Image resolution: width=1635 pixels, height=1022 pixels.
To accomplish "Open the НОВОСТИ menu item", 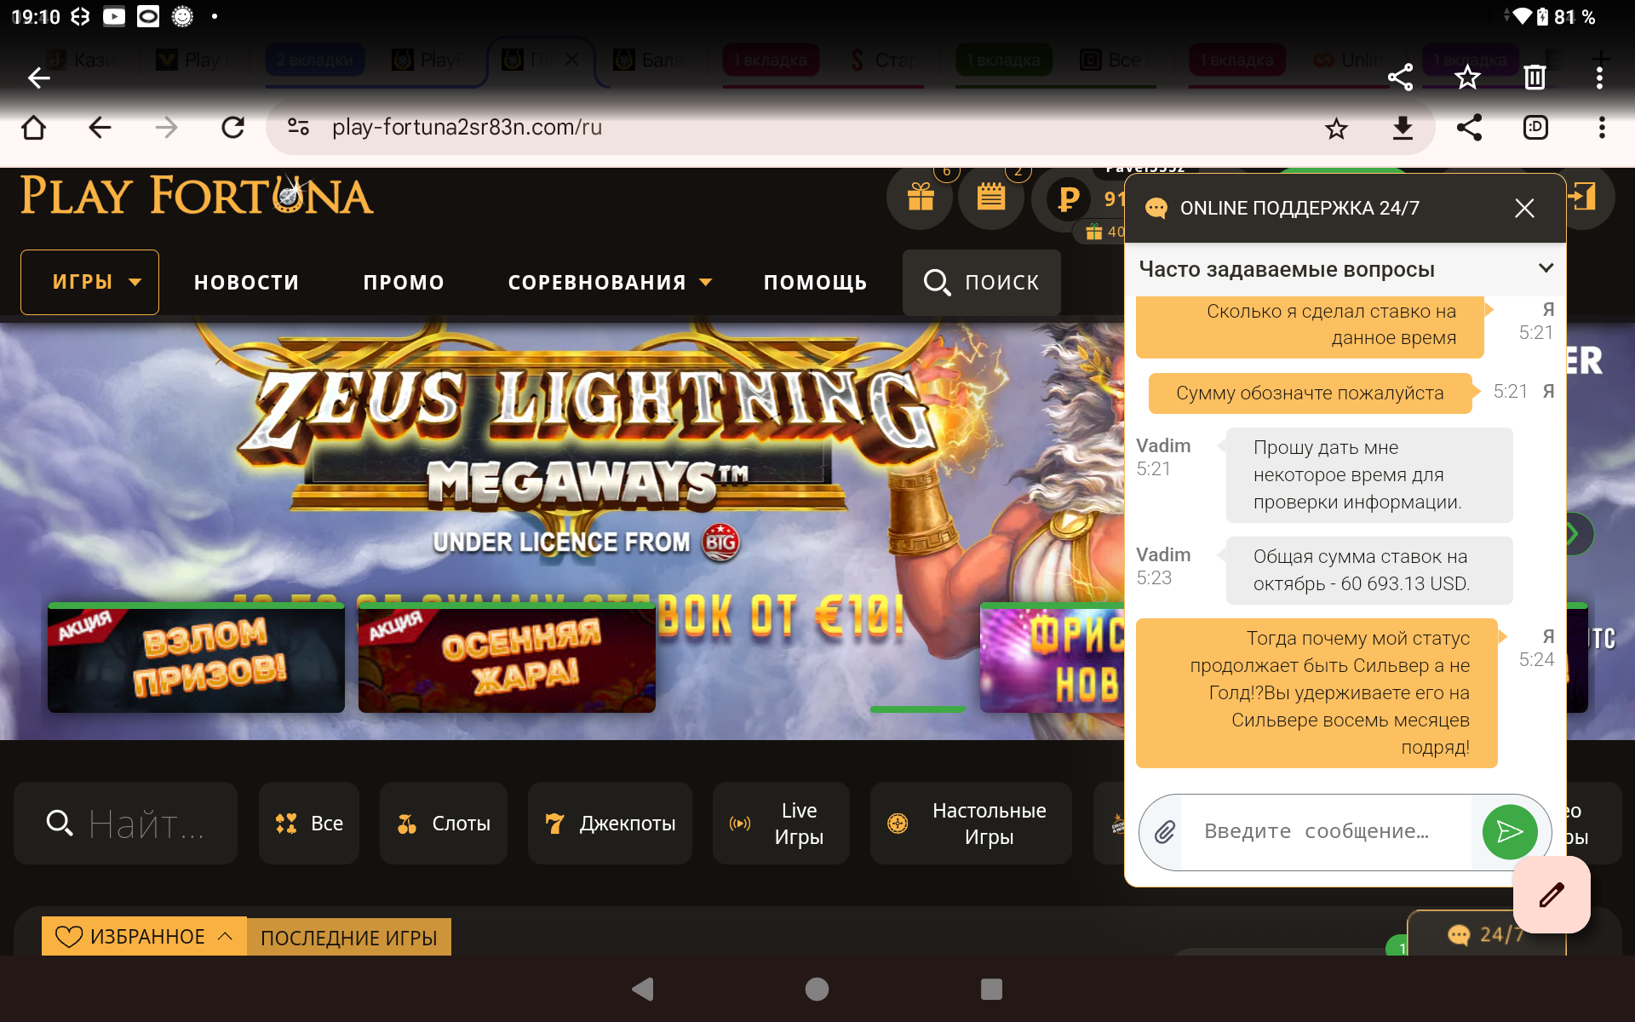I will point(246,282).
